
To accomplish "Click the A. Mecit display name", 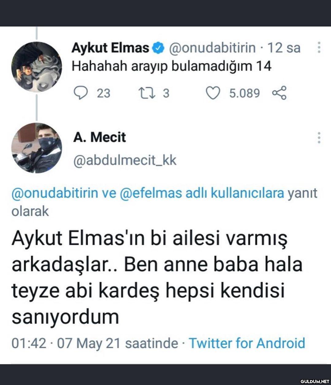I will [99, 137].
